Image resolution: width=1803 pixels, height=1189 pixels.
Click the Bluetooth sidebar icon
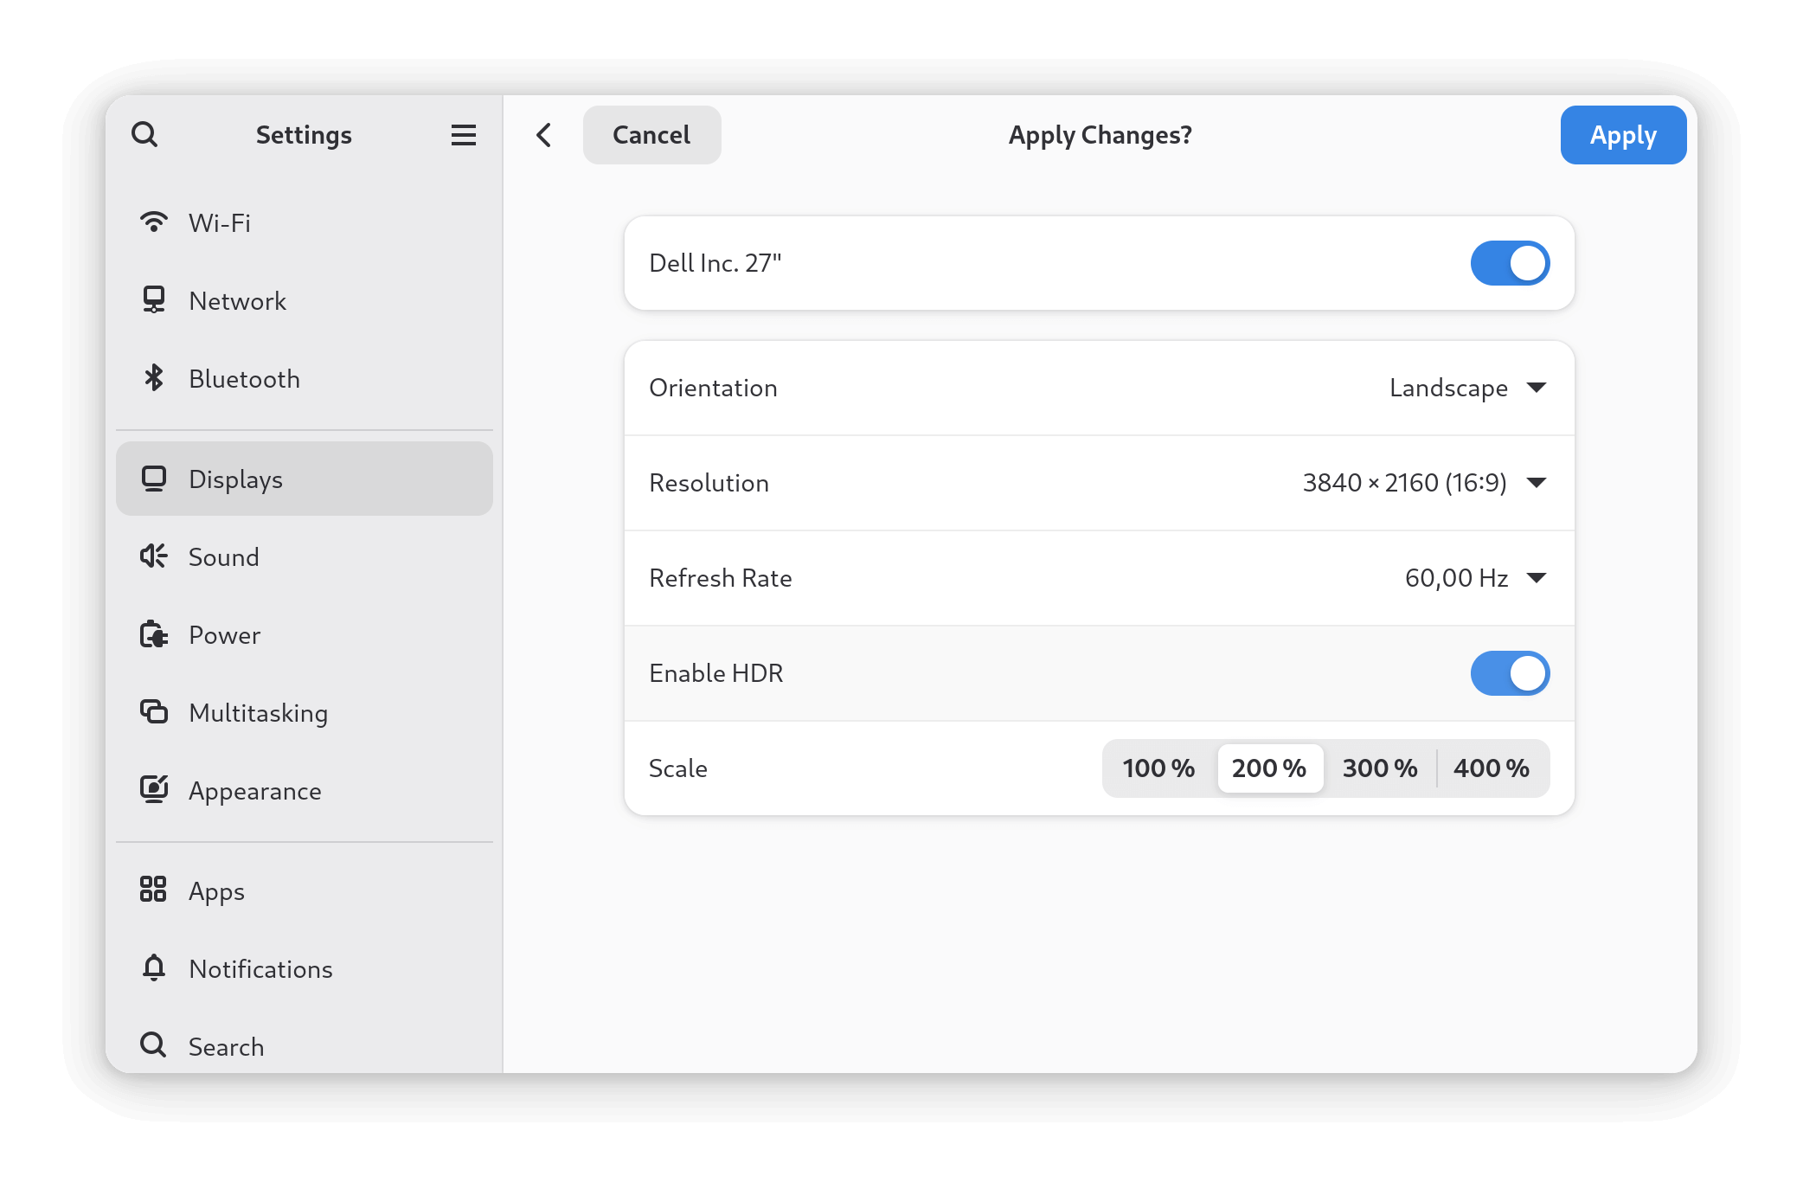tap(154, 378)
